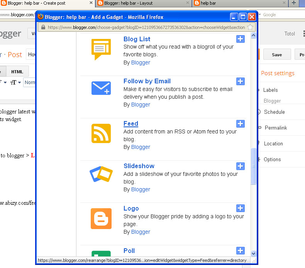This screenshot has width=305, height=268.
Task: Open the Logo gadget title link
Action: click(131, 208)
